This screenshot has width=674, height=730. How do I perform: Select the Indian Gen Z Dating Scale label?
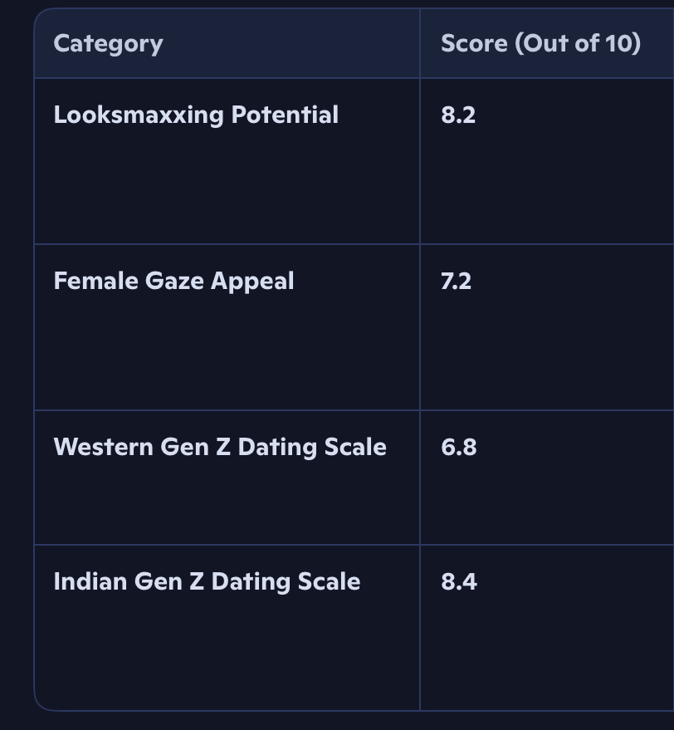point(207,581)
